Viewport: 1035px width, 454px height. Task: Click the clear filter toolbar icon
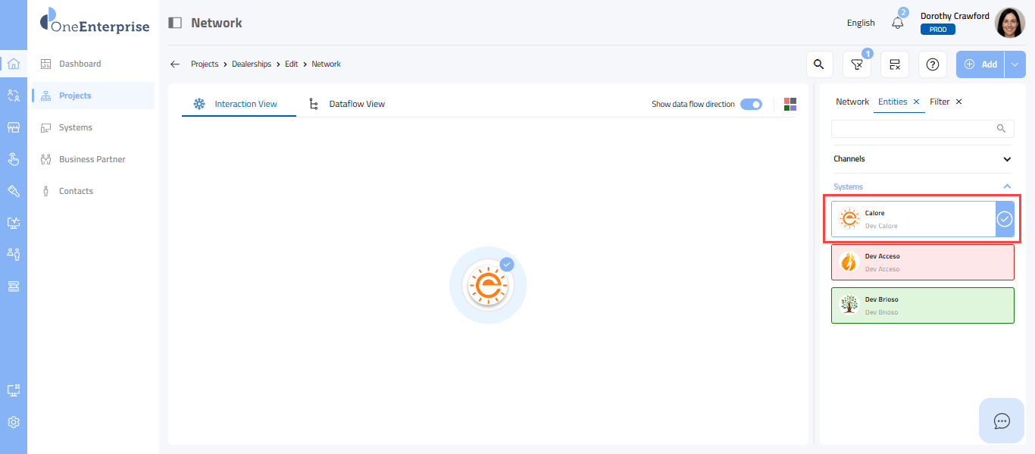pos(895,64)
